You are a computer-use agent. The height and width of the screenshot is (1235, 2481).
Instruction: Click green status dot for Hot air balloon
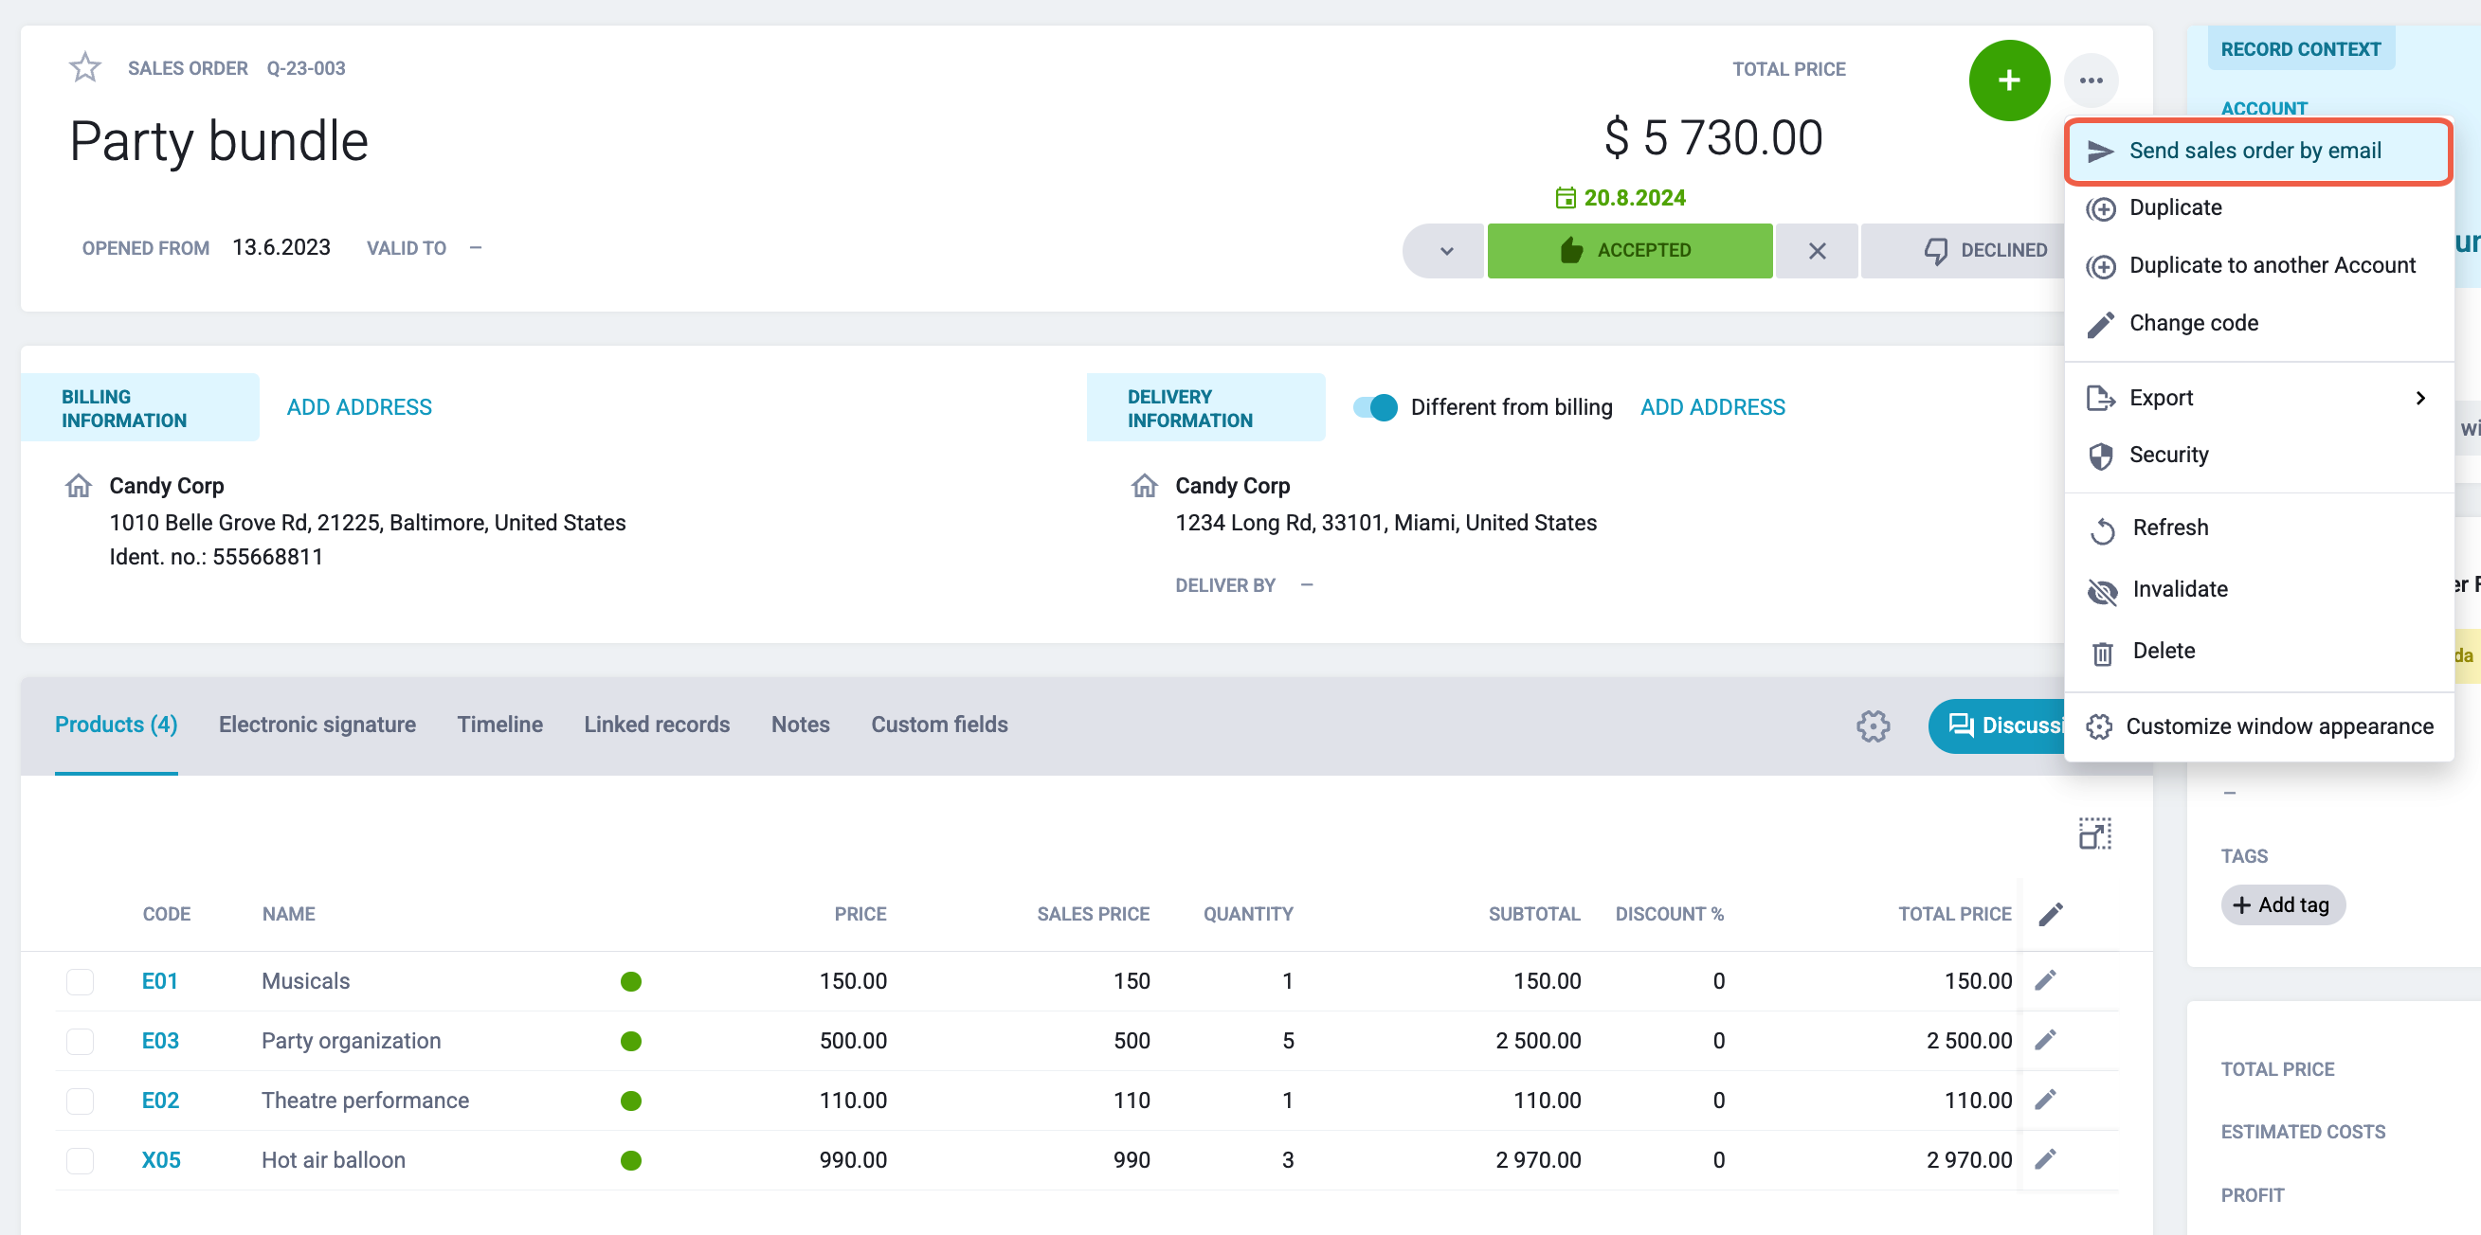(x=631, y=1160)
